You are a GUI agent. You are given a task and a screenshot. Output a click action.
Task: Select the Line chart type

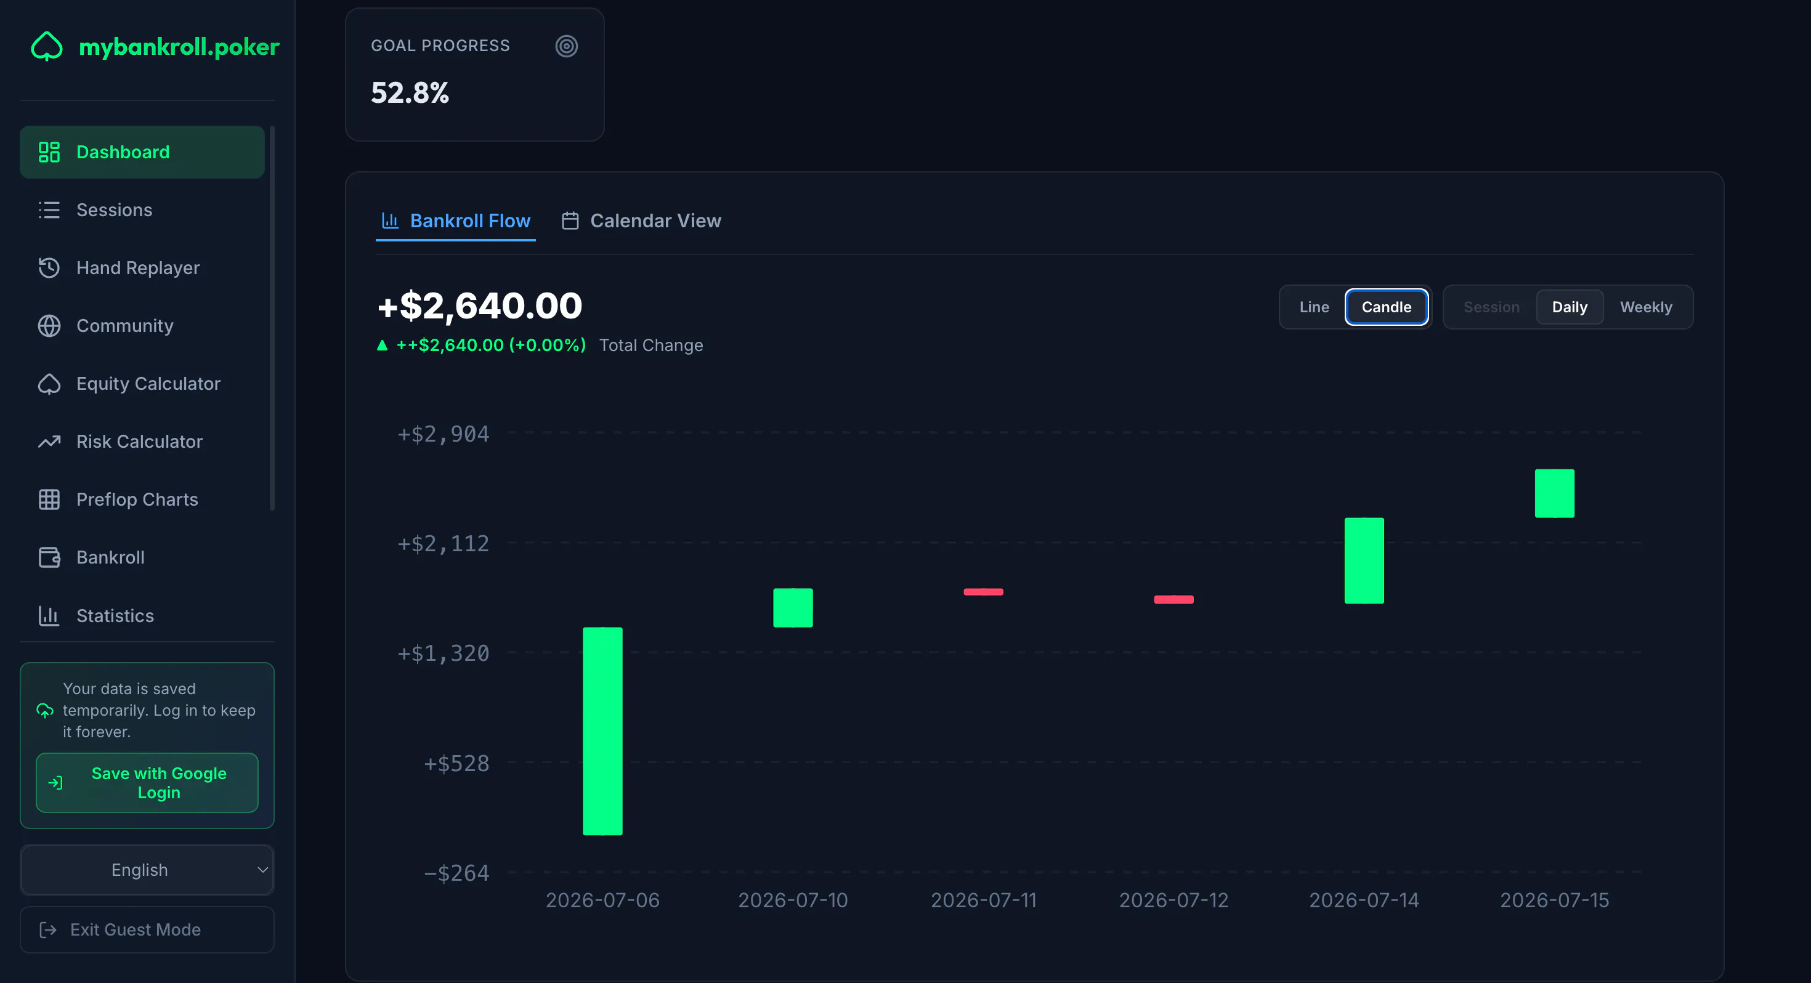click(x=1314, y=307)
